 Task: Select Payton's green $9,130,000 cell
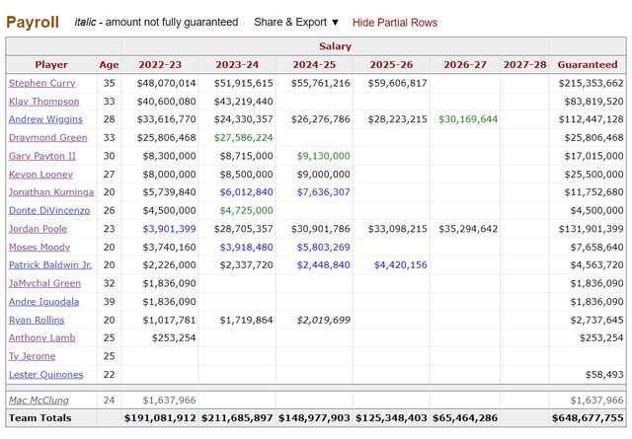(314, 156)
